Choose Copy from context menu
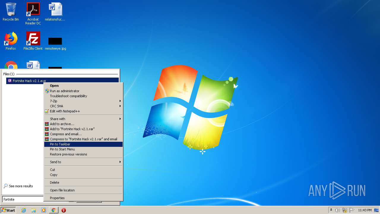Screen dimensions: 380x214 click(83, 175)
